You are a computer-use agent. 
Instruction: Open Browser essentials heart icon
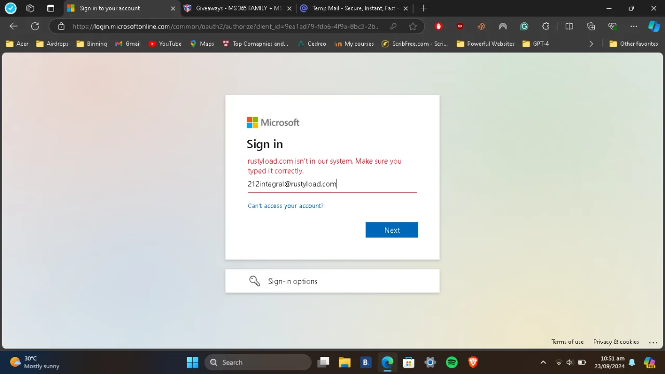(x=613, y=26)
